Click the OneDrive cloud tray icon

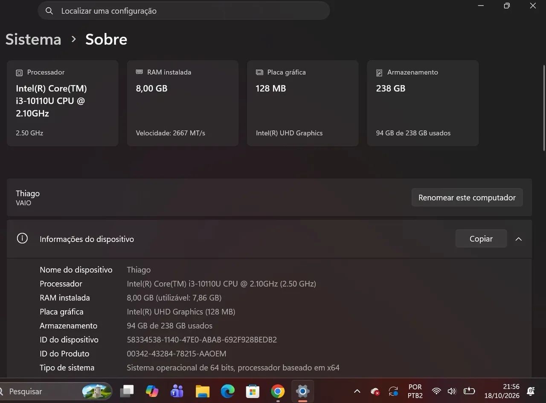[375, 391]
